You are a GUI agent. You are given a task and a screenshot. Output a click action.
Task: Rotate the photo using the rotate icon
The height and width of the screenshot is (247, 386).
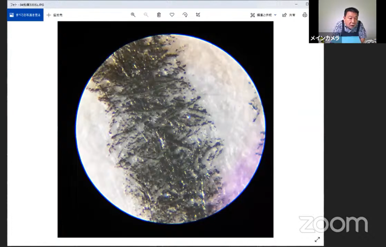click(x=185, y=15)
